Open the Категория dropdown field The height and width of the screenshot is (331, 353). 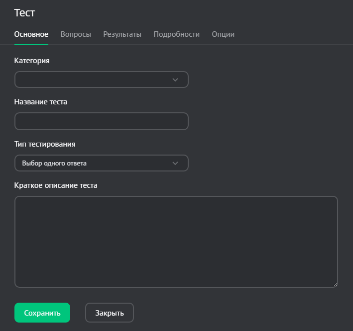coord(95,80)
